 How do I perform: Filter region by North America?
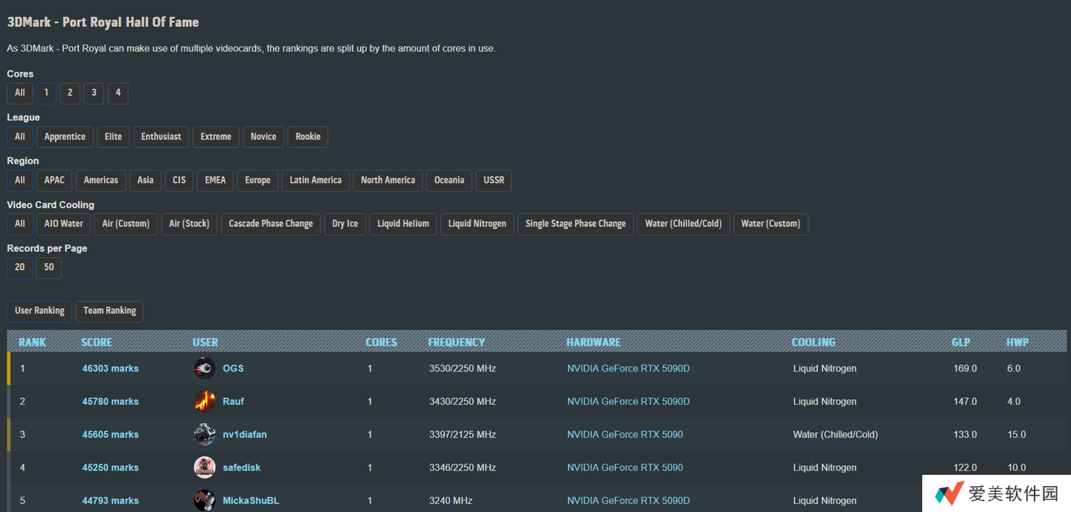388,181
